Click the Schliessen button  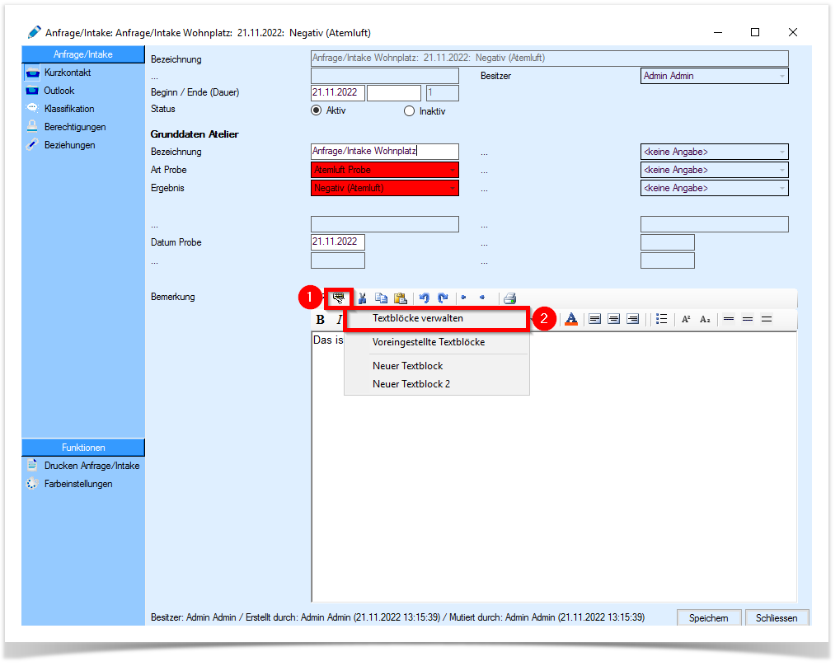[777, 617]
